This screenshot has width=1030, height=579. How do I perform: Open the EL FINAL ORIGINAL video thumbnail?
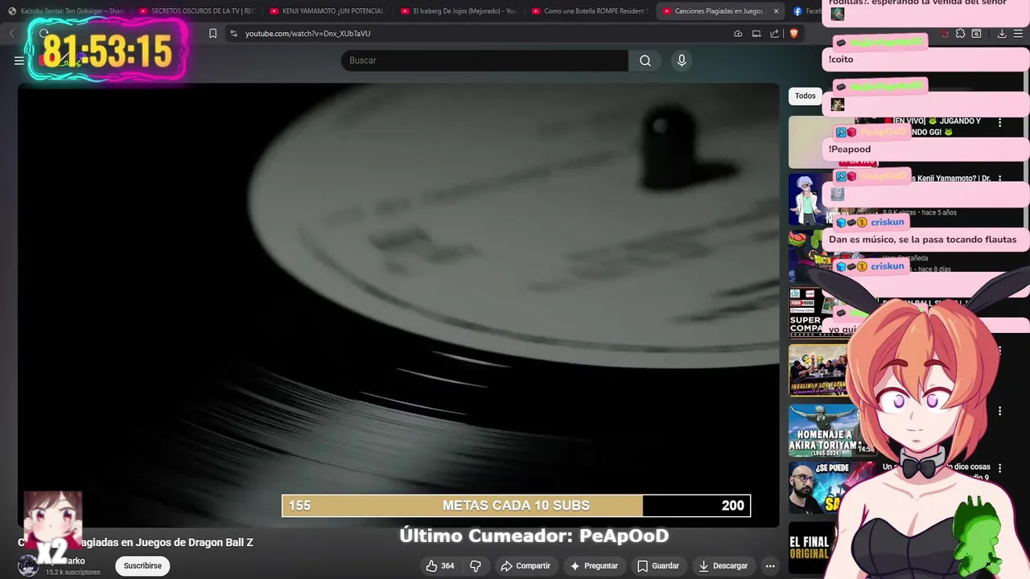point(811,548)
